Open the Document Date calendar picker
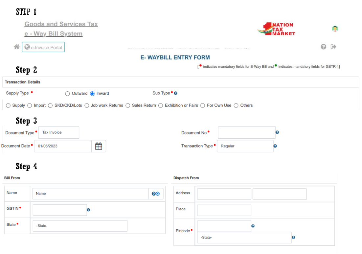Screen dimensions: 362x254 tap(99, 146)
